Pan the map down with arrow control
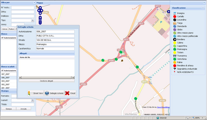The image size is (207, 120). point(40,13)
